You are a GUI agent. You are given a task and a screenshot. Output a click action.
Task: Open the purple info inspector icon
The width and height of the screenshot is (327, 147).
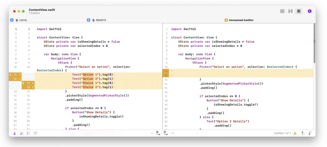tap(310, 11)
